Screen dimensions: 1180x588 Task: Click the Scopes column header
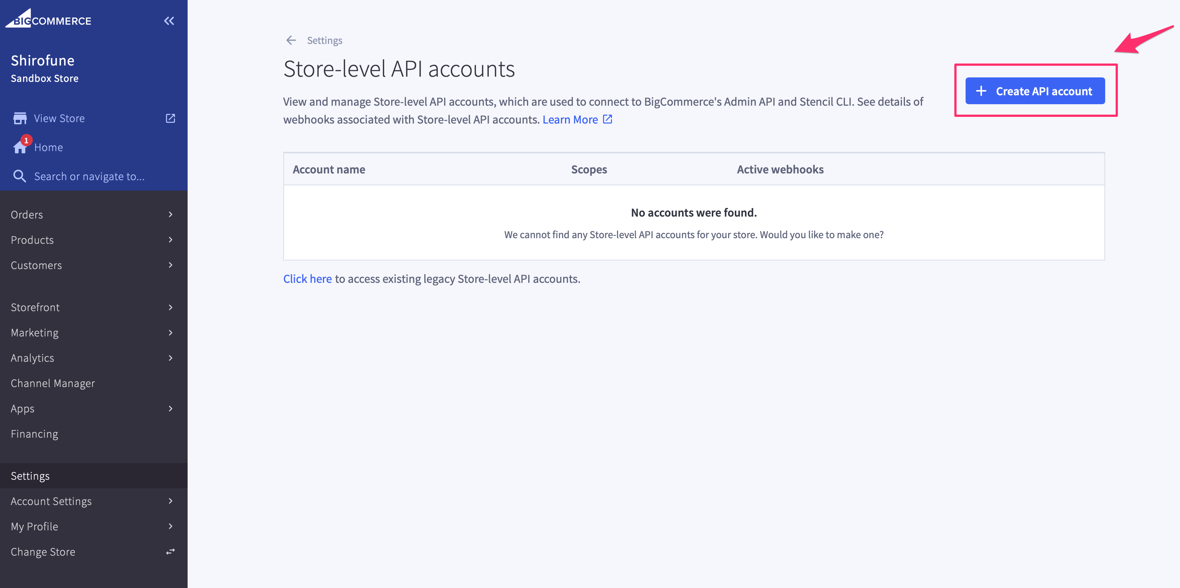pyautogui.click(x=589, y=169)
